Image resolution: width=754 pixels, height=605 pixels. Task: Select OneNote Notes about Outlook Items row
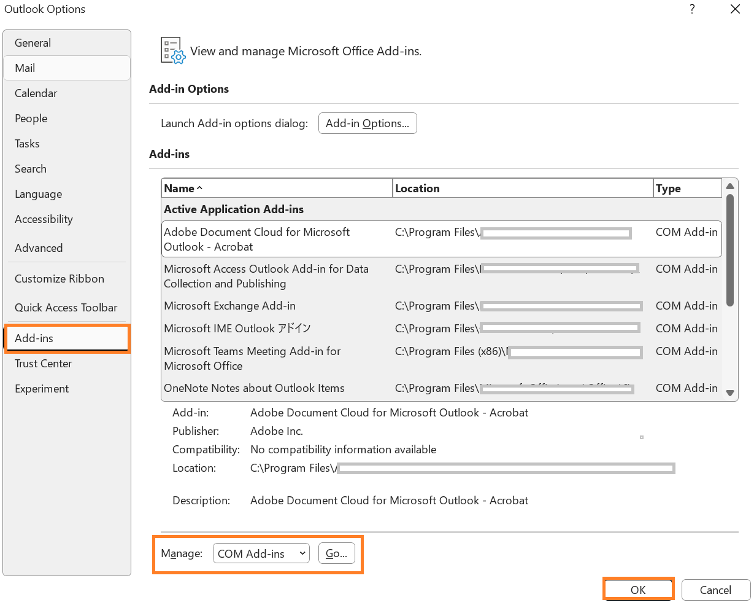(x=442, y=388)
